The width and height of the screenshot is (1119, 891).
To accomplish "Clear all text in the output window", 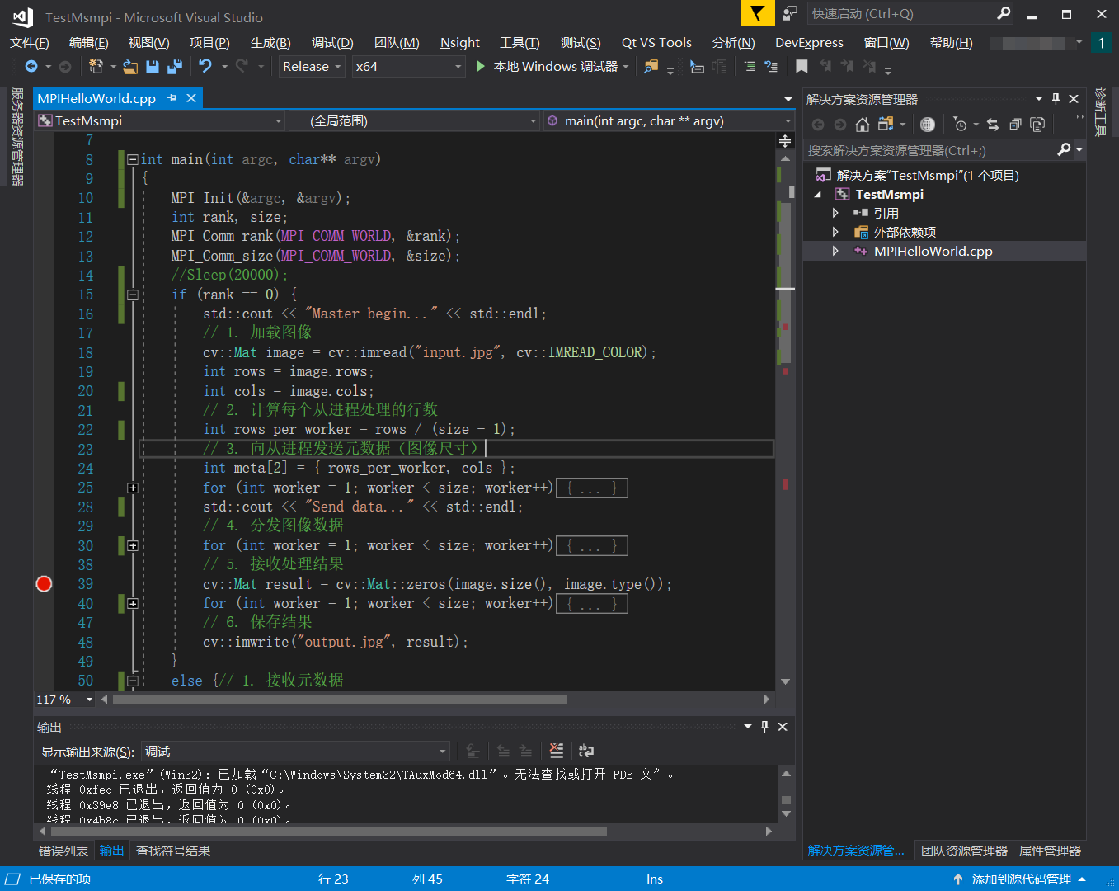I will click(x=556, y=751).
